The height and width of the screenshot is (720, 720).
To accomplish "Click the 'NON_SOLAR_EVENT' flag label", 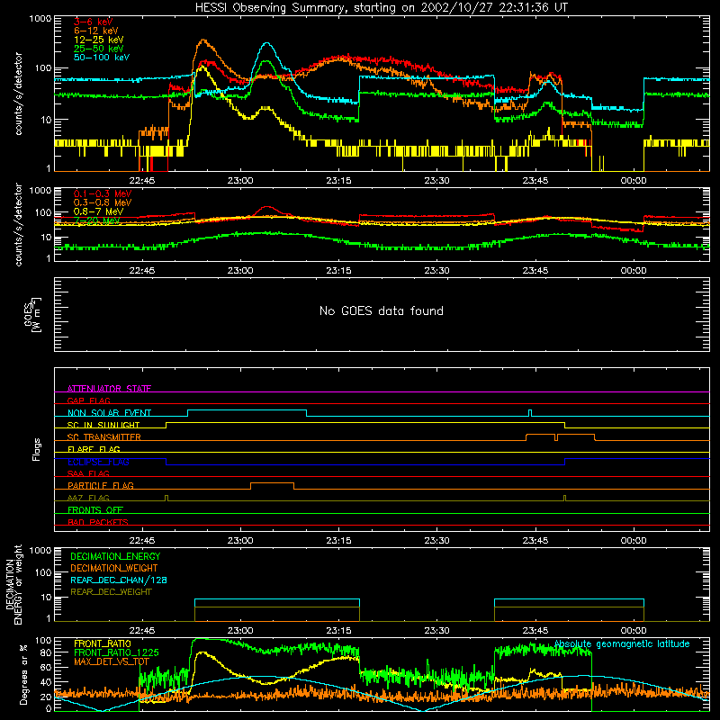I will (x=109, y=413).
